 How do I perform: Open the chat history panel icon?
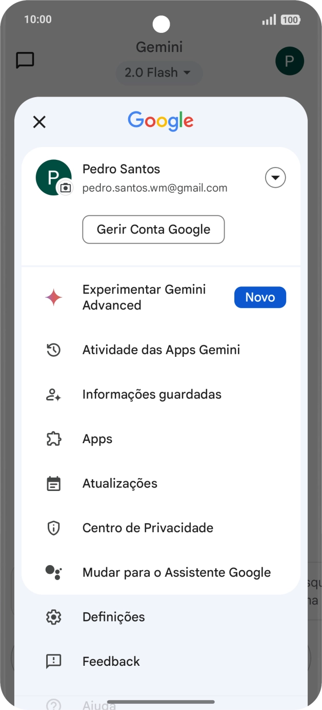click(26, 61)
